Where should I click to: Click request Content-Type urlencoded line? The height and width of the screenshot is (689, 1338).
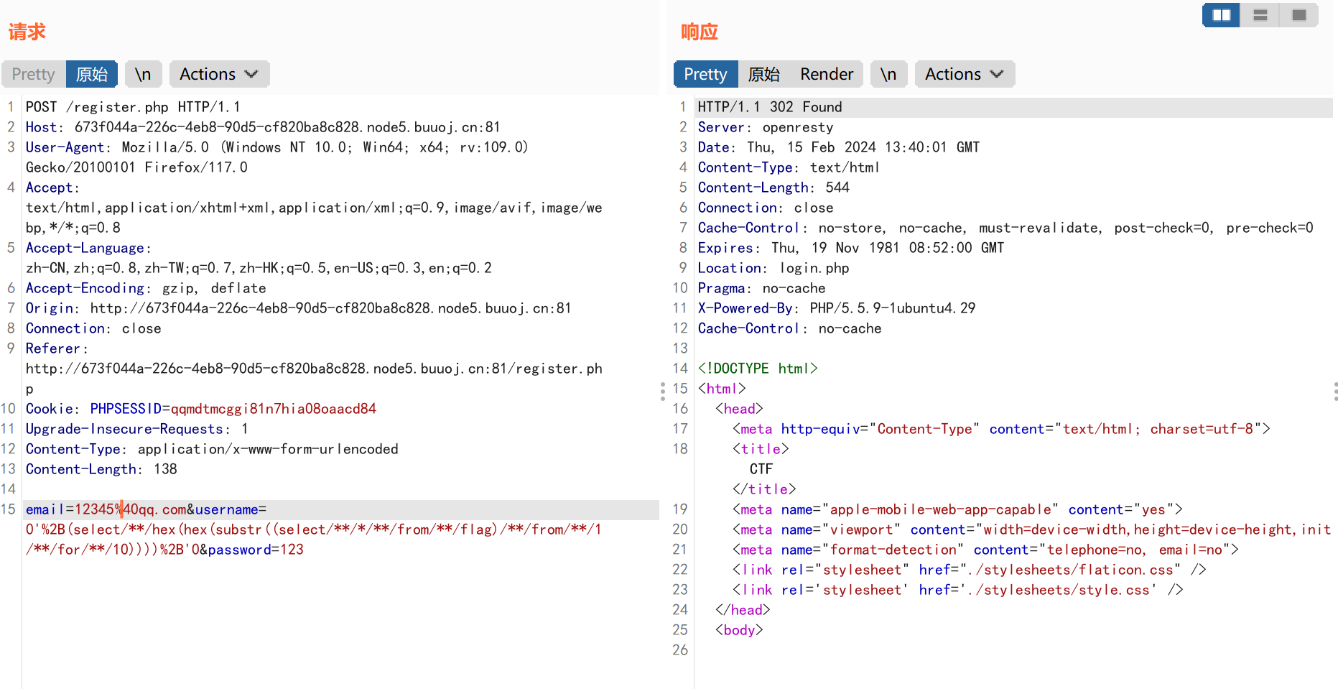click(x=212, y=449)
